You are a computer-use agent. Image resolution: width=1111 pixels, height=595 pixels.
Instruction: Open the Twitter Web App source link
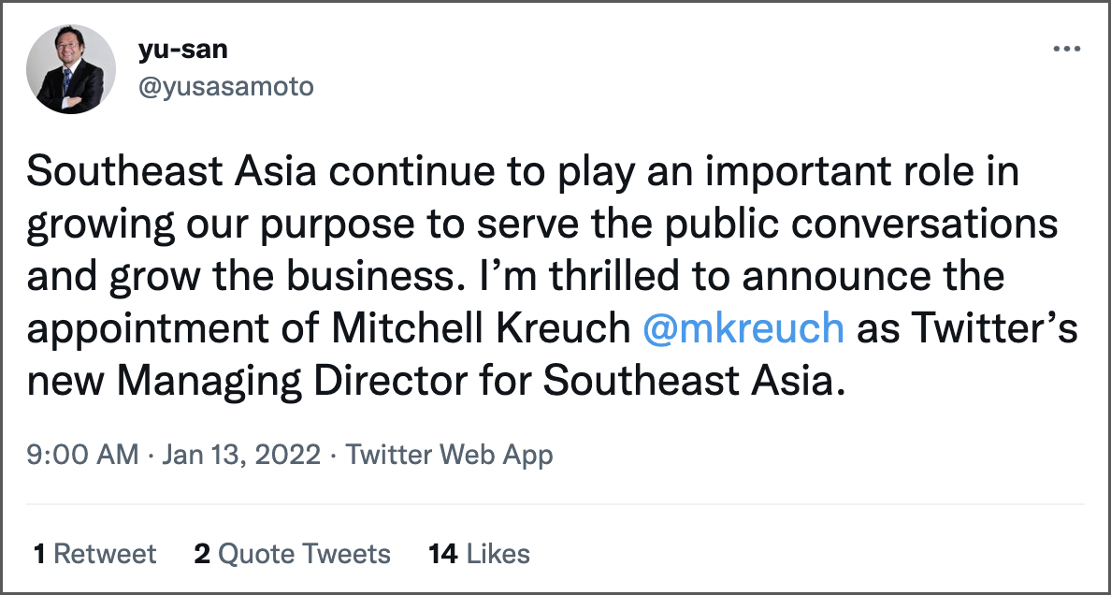449,456
